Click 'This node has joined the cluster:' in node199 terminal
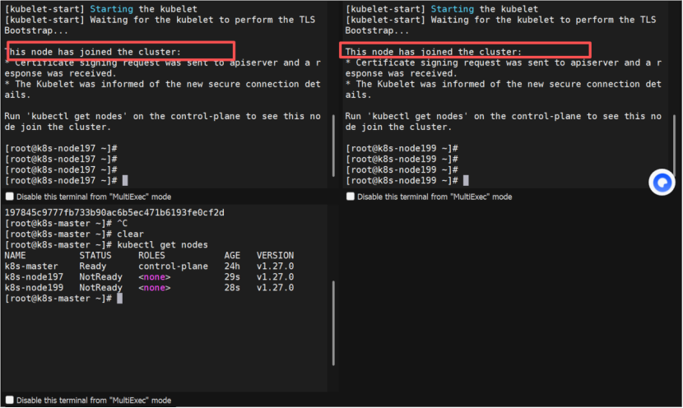 coord(434,51)
